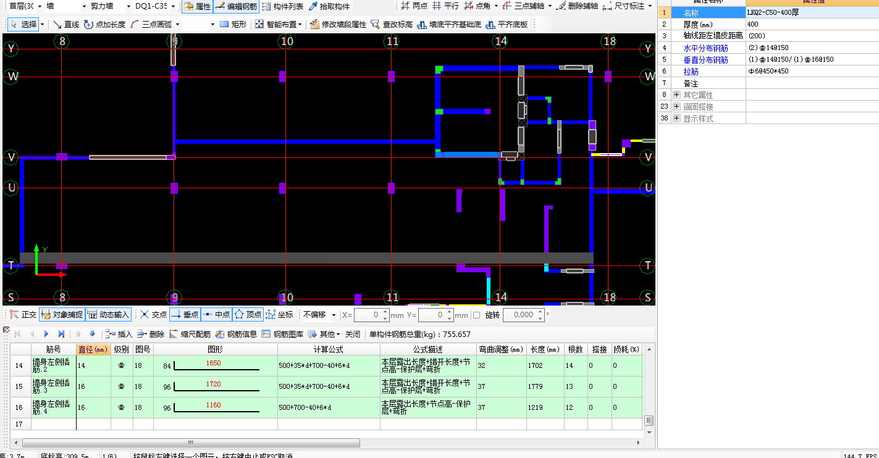
Task: Choose the 三点画弧 three-point arc tool
Action: [151, 24]
